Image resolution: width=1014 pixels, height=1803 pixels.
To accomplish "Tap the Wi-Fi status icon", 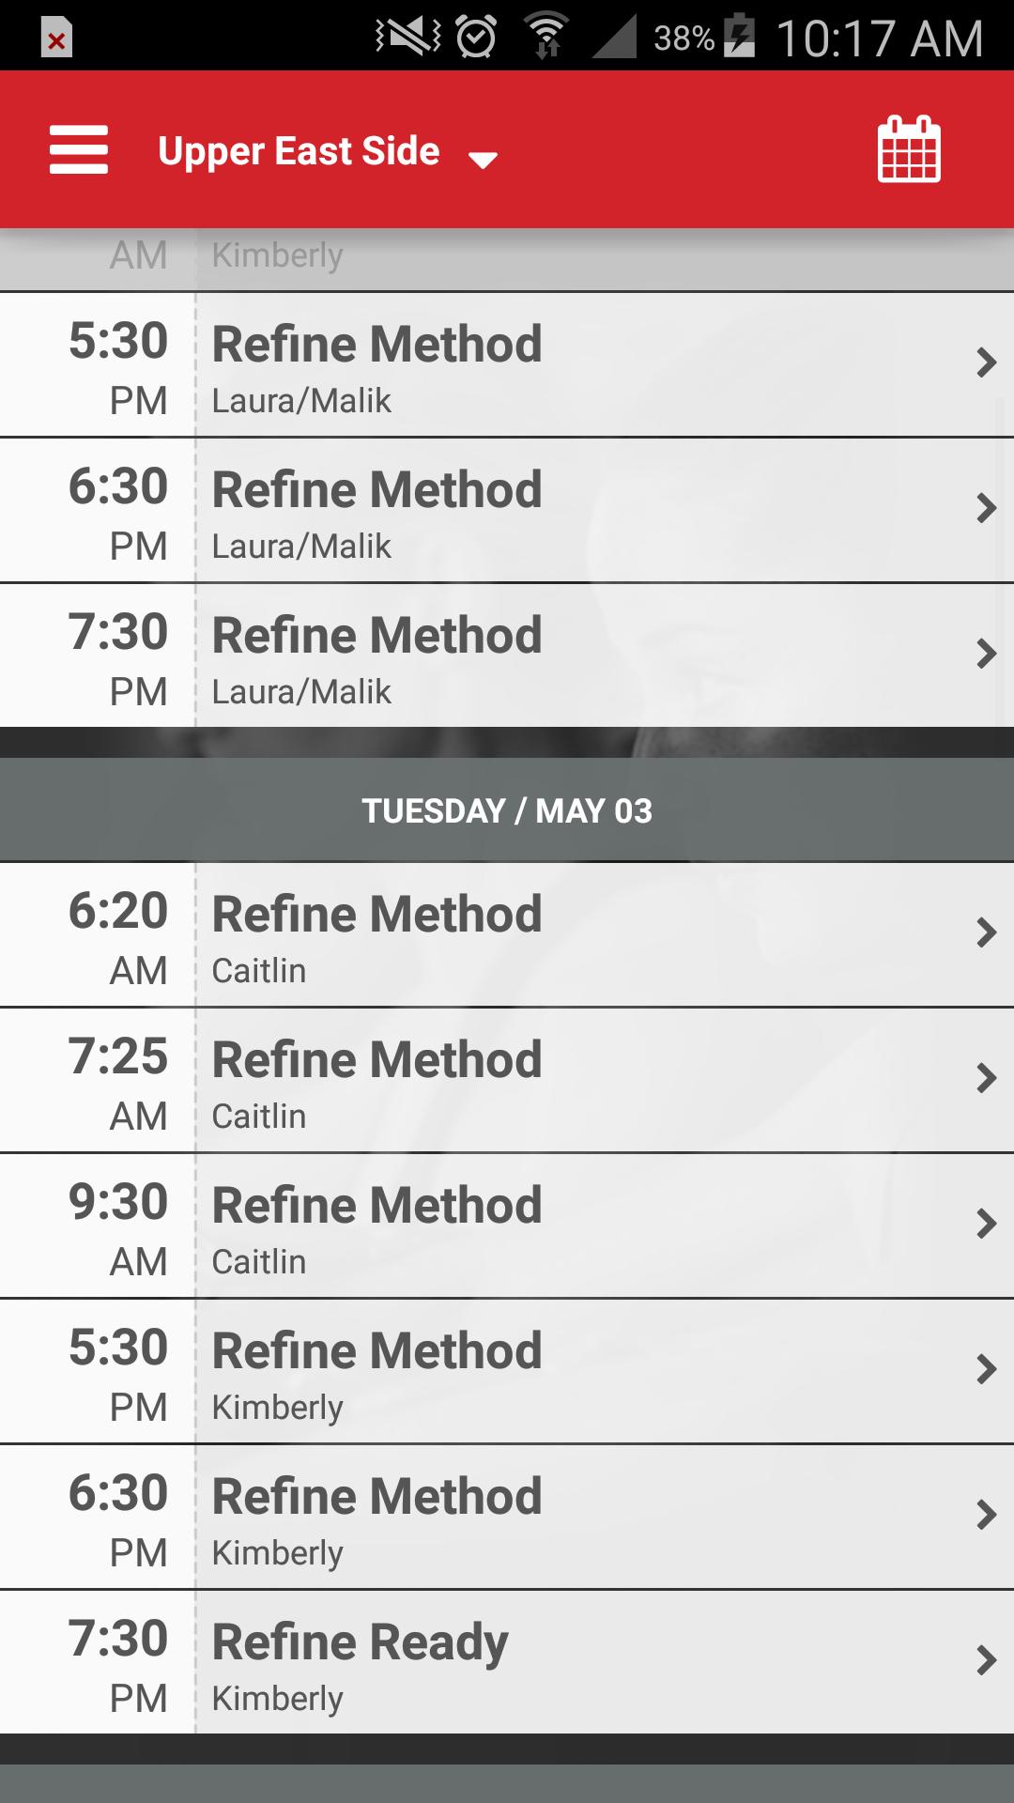I will point(546,38).
